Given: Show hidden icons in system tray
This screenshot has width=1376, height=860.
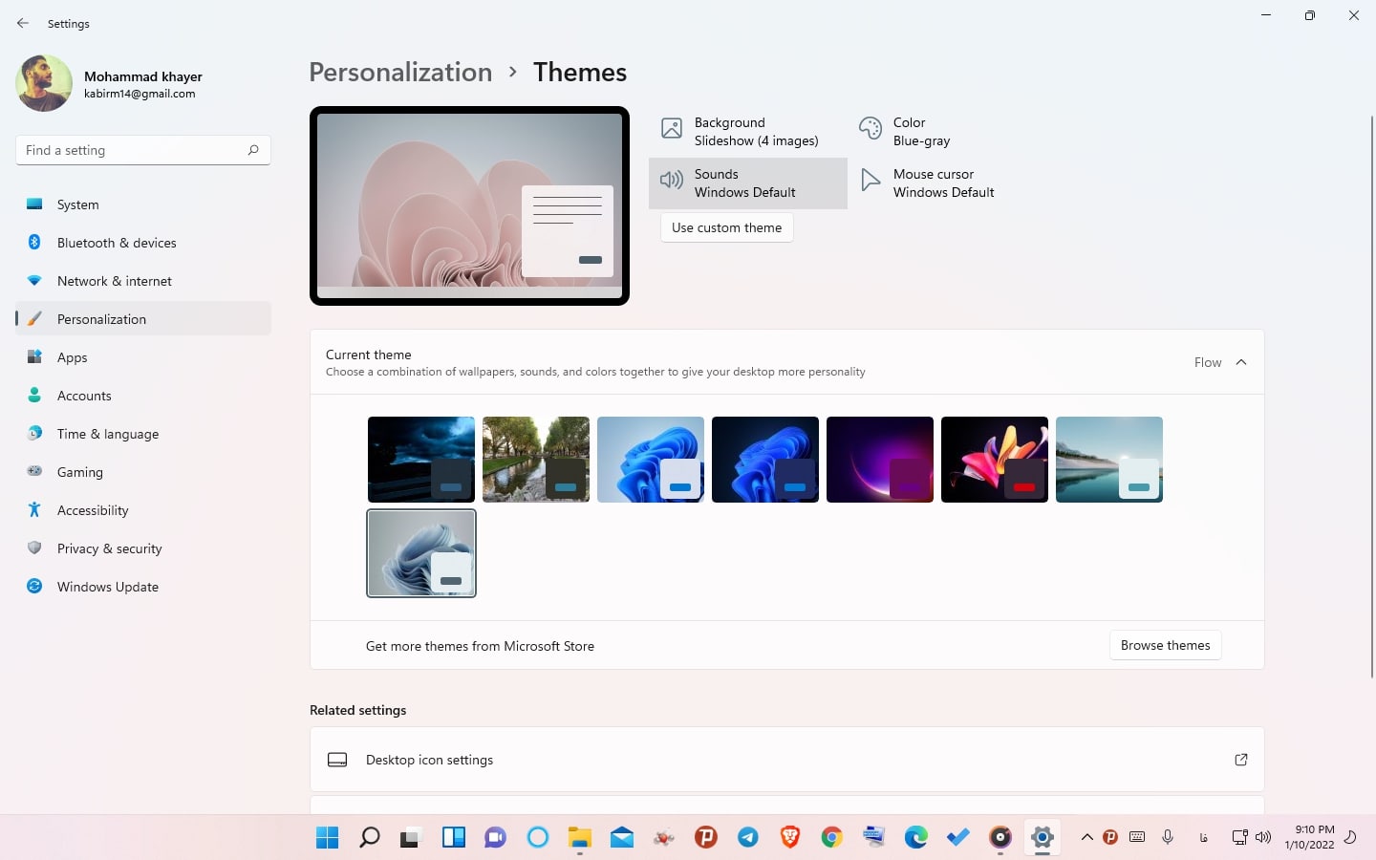Looking at the screenshot, I should (1086, 838).
